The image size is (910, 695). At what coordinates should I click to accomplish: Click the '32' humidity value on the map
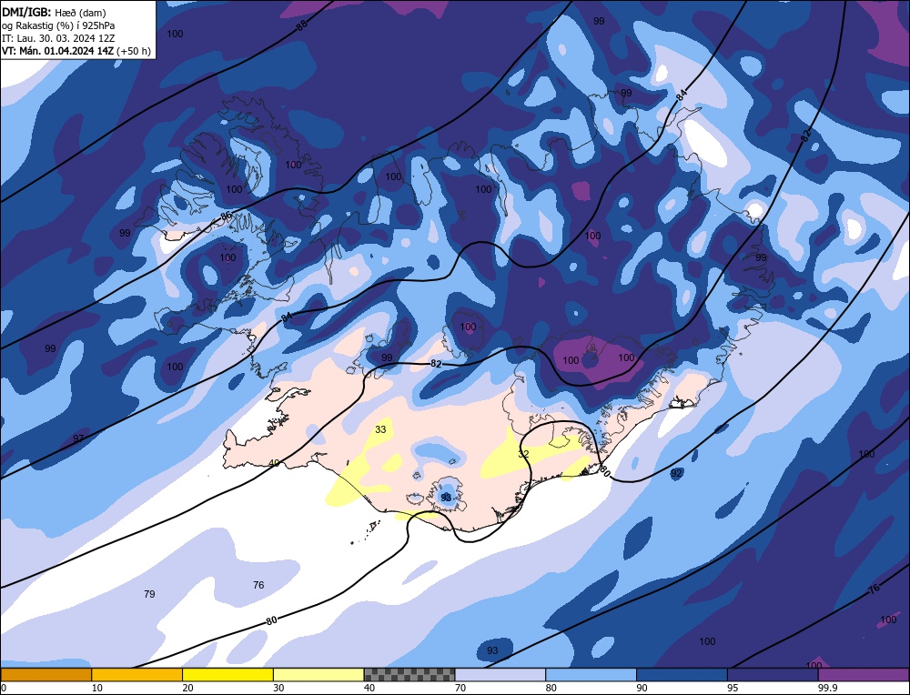point(523,454)
